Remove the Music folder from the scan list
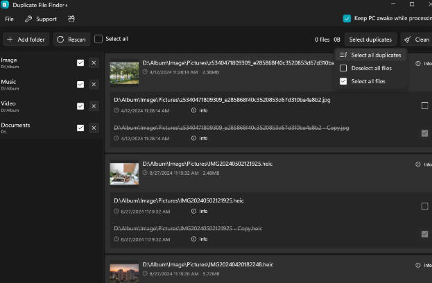Image resolution: width=432 pixels, height=283 pixels. [x=94, y=85]
